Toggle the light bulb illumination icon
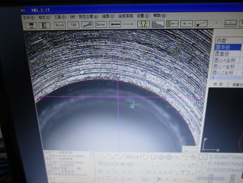Screen dimensions: 243x183 [x=143, y=24]
